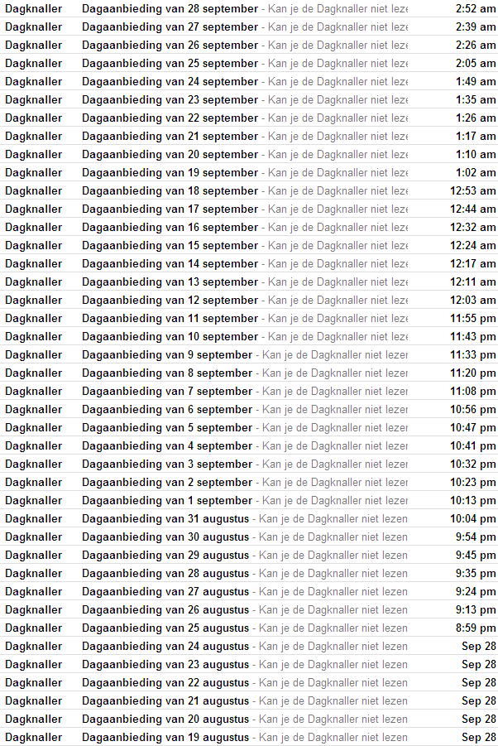
Task: Open the Dagaanbieding van 11 september email
Action: pyautogui.click(x=249, y=318)
